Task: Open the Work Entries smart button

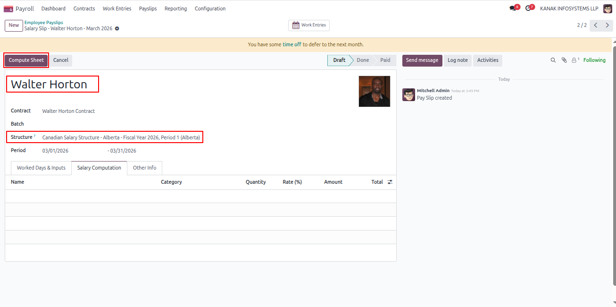Action: click(x=309, y=26)
